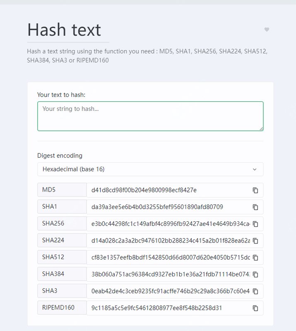The image size is (296, 331).
Task: Copy the RIPEMD160 hash value
Action: 255,308
